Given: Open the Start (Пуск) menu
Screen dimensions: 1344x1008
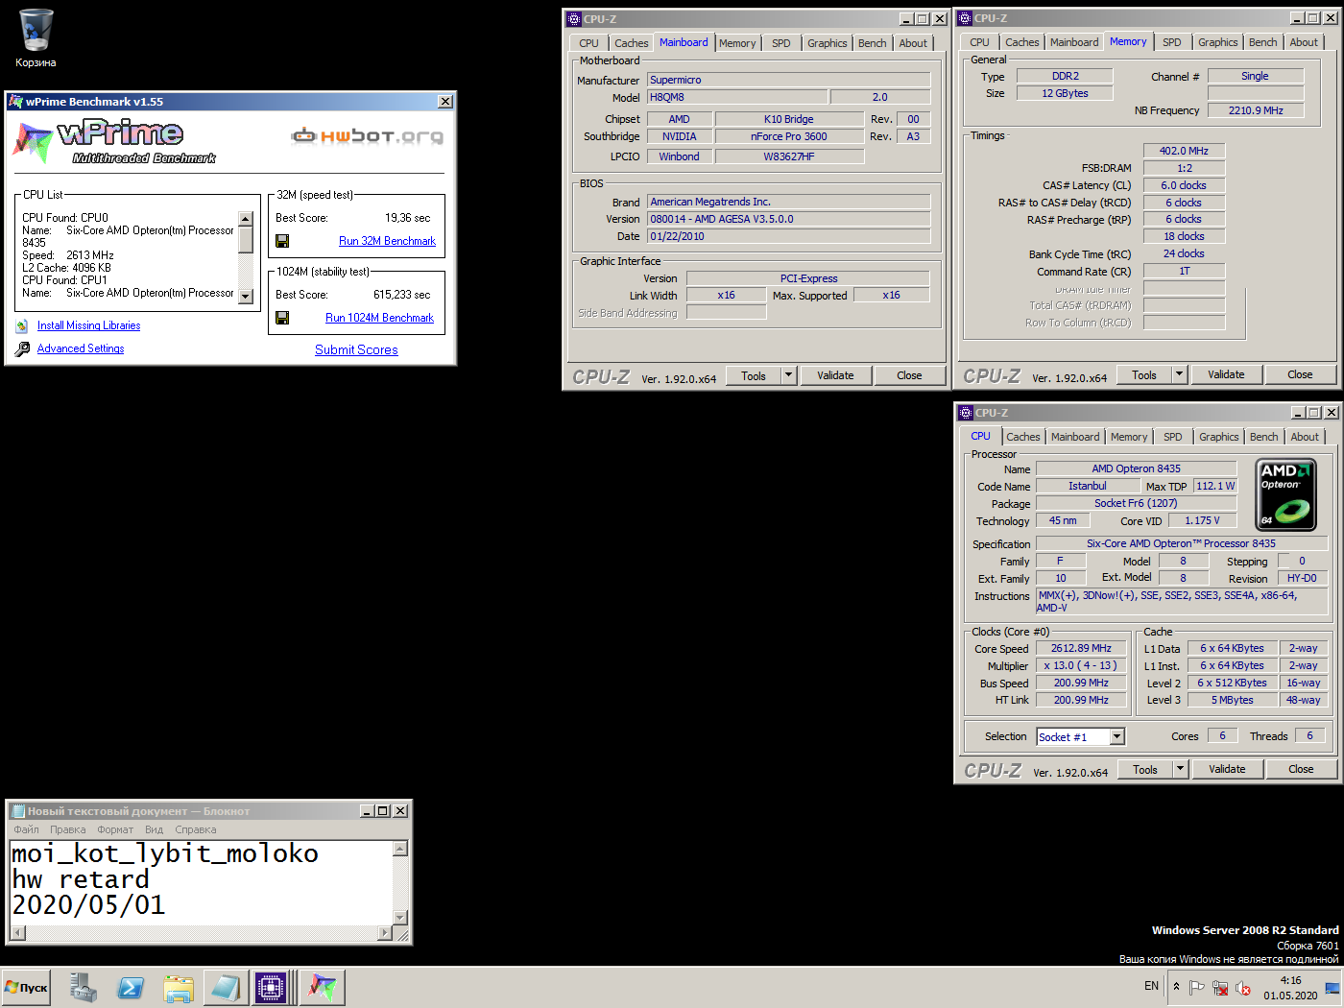Looking at the screenshot, I should [x=27, y=987].
